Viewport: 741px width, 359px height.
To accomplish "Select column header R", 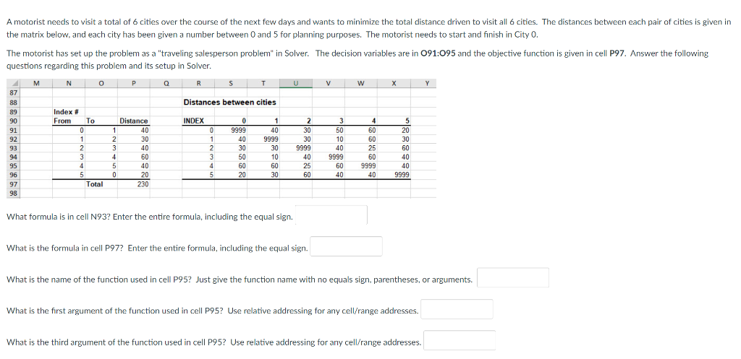I will point(198,84).
